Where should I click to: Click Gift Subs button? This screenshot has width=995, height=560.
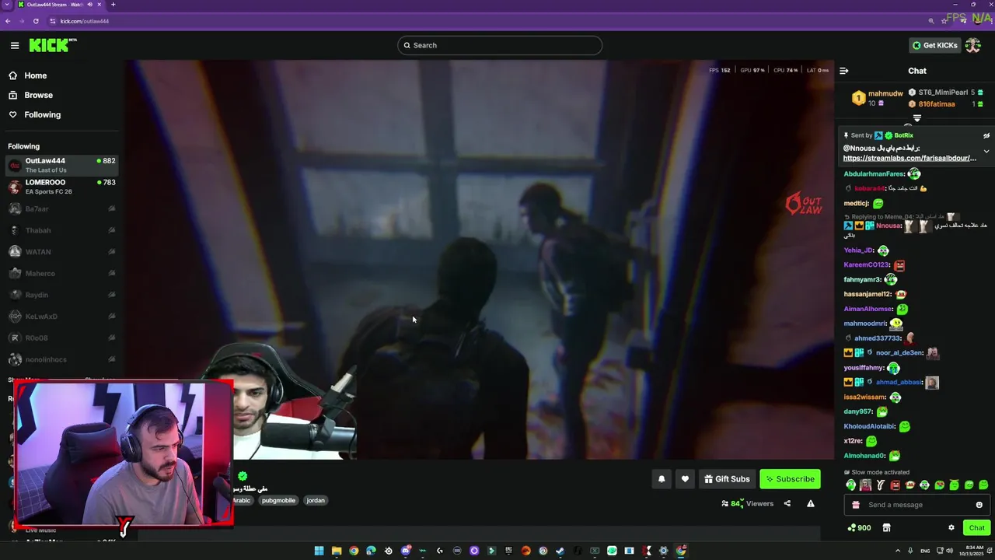727,479
